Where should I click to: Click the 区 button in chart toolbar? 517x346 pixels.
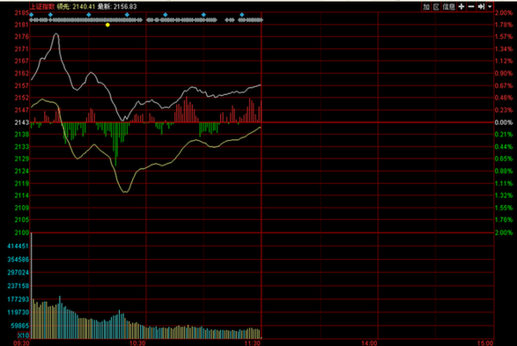click(x=436, y=6)
